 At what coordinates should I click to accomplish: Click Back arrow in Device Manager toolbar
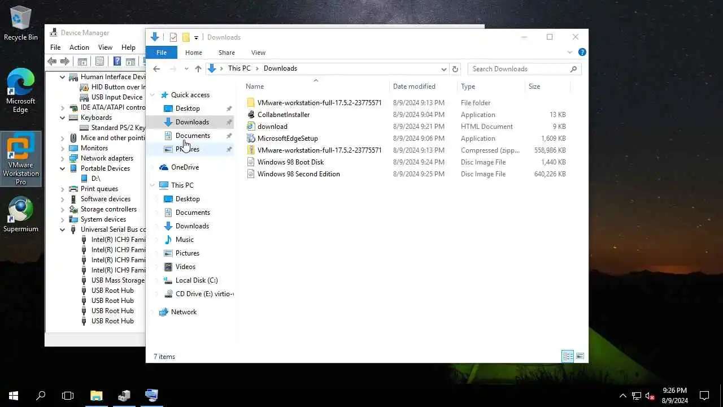52,61
